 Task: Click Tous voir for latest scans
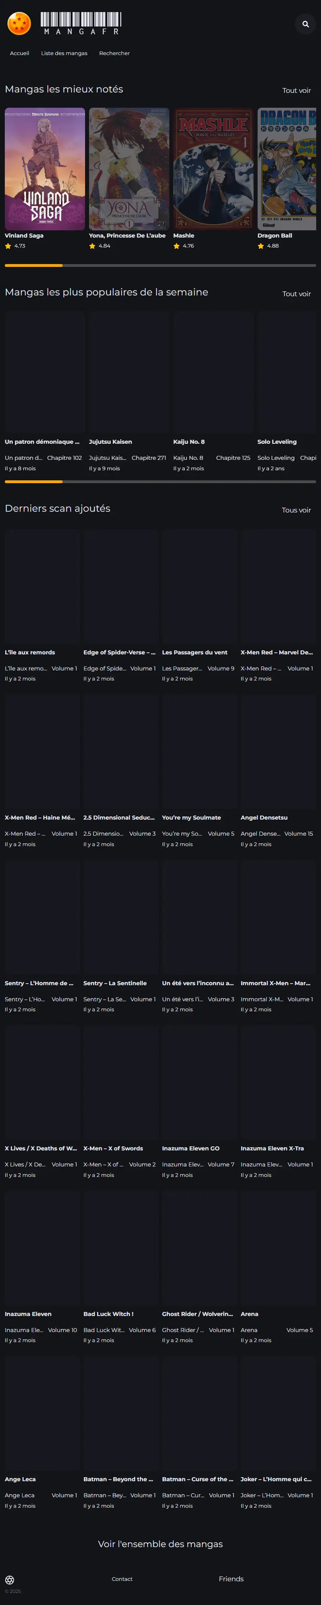(x=296, y=510)
